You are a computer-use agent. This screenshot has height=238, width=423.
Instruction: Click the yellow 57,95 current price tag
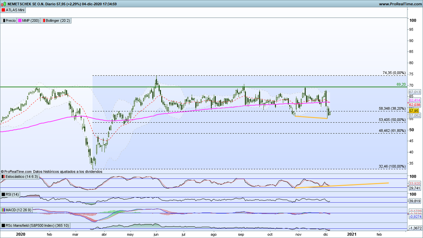click(413, 110)
